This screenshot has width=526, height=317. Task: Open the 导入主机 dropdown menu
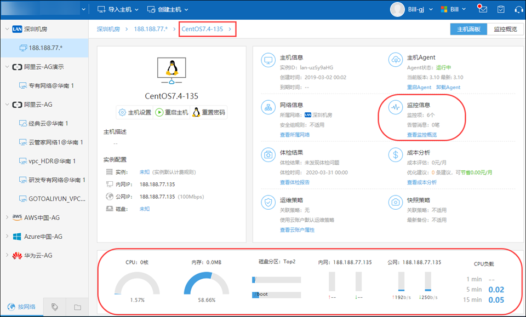point(118,9)
